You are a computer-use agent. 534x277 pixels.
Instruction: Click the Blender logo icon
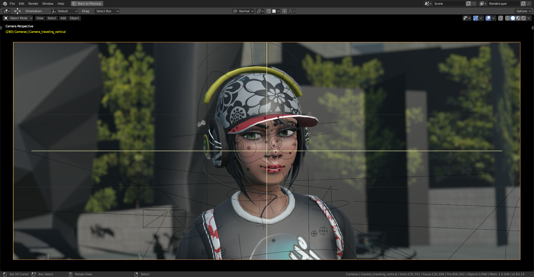click(x=5, y=4)
